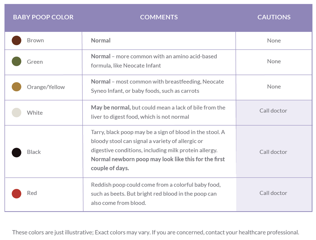316x240 pixels.
Task: Select the BABY POOP COLOR column header
Action: point(43,17)
